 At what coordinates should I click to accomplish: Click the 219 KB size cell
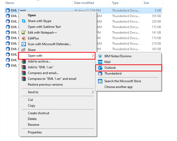[156, 44]
